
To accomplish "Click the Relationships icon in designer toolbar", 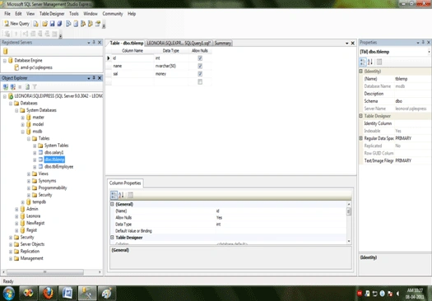I will (x=26, y=34).
